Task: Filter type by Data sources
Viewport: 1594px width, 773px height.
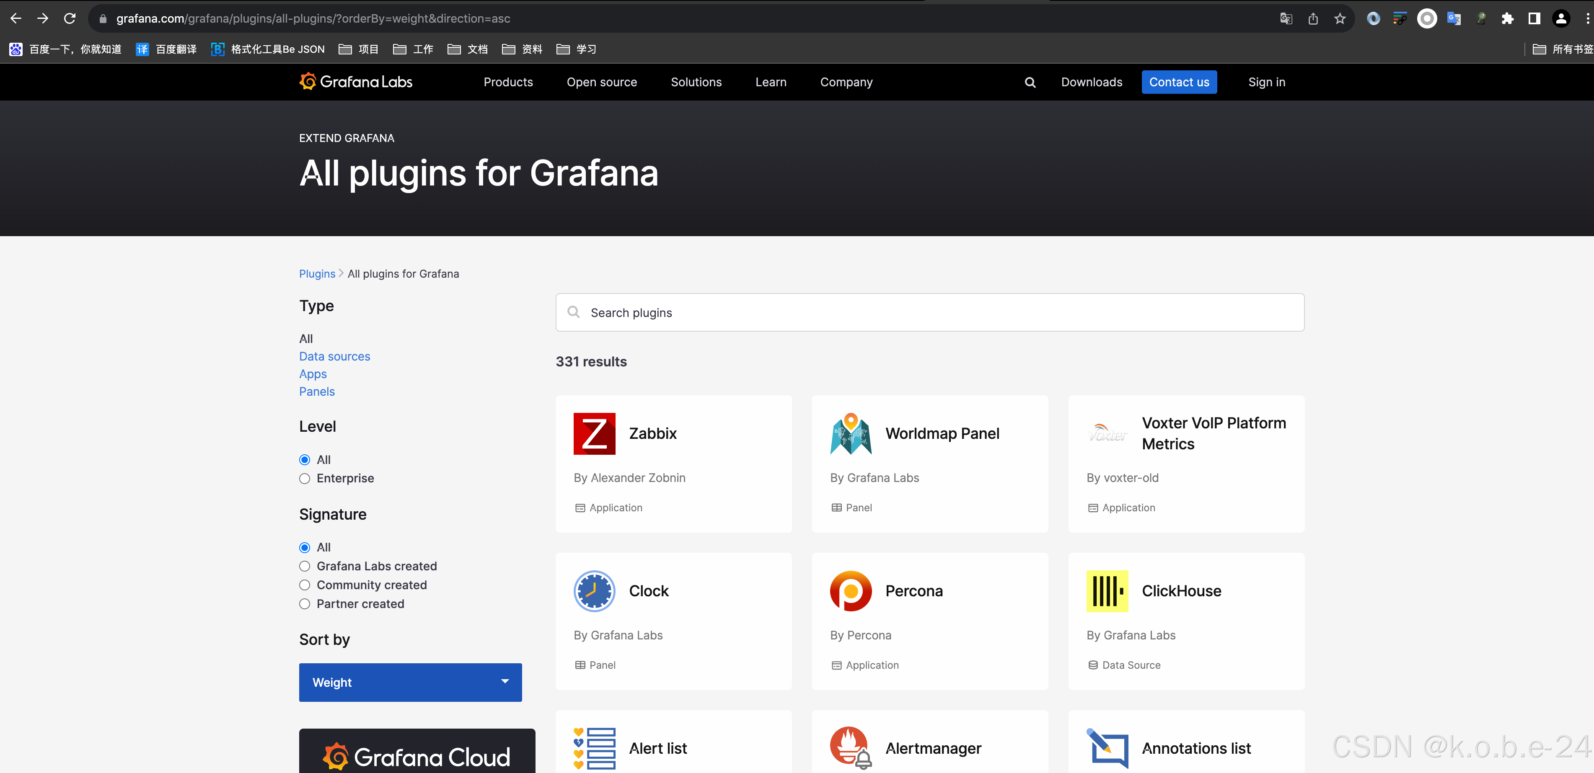Action: 334,356
